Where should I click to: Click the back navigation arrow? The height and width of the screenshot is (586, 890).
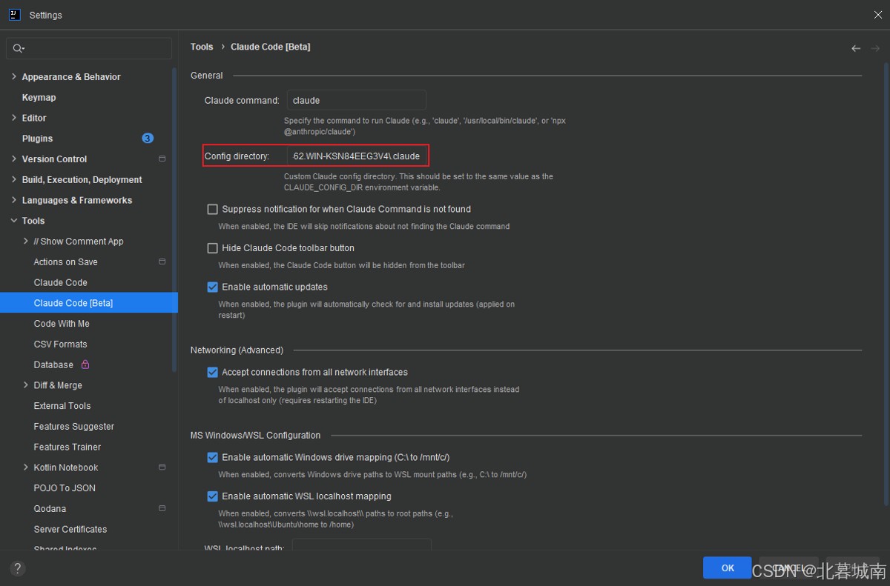pyautogui.click(x=856, y=48)
